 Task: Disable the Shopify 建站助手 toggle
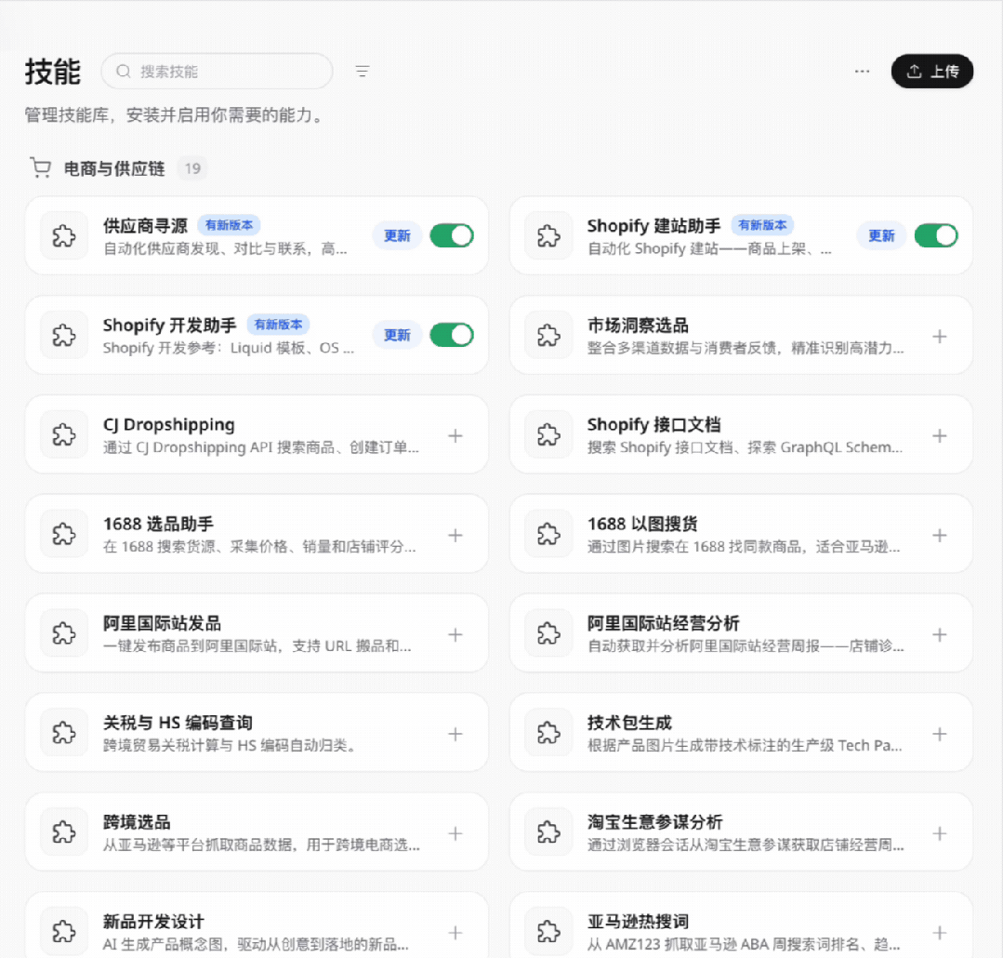936,235
